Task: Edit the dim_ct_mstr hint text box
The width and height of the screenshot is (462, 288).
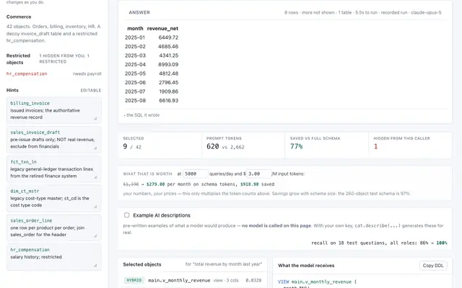Action: pyautogui.click(x=54, y=199)
